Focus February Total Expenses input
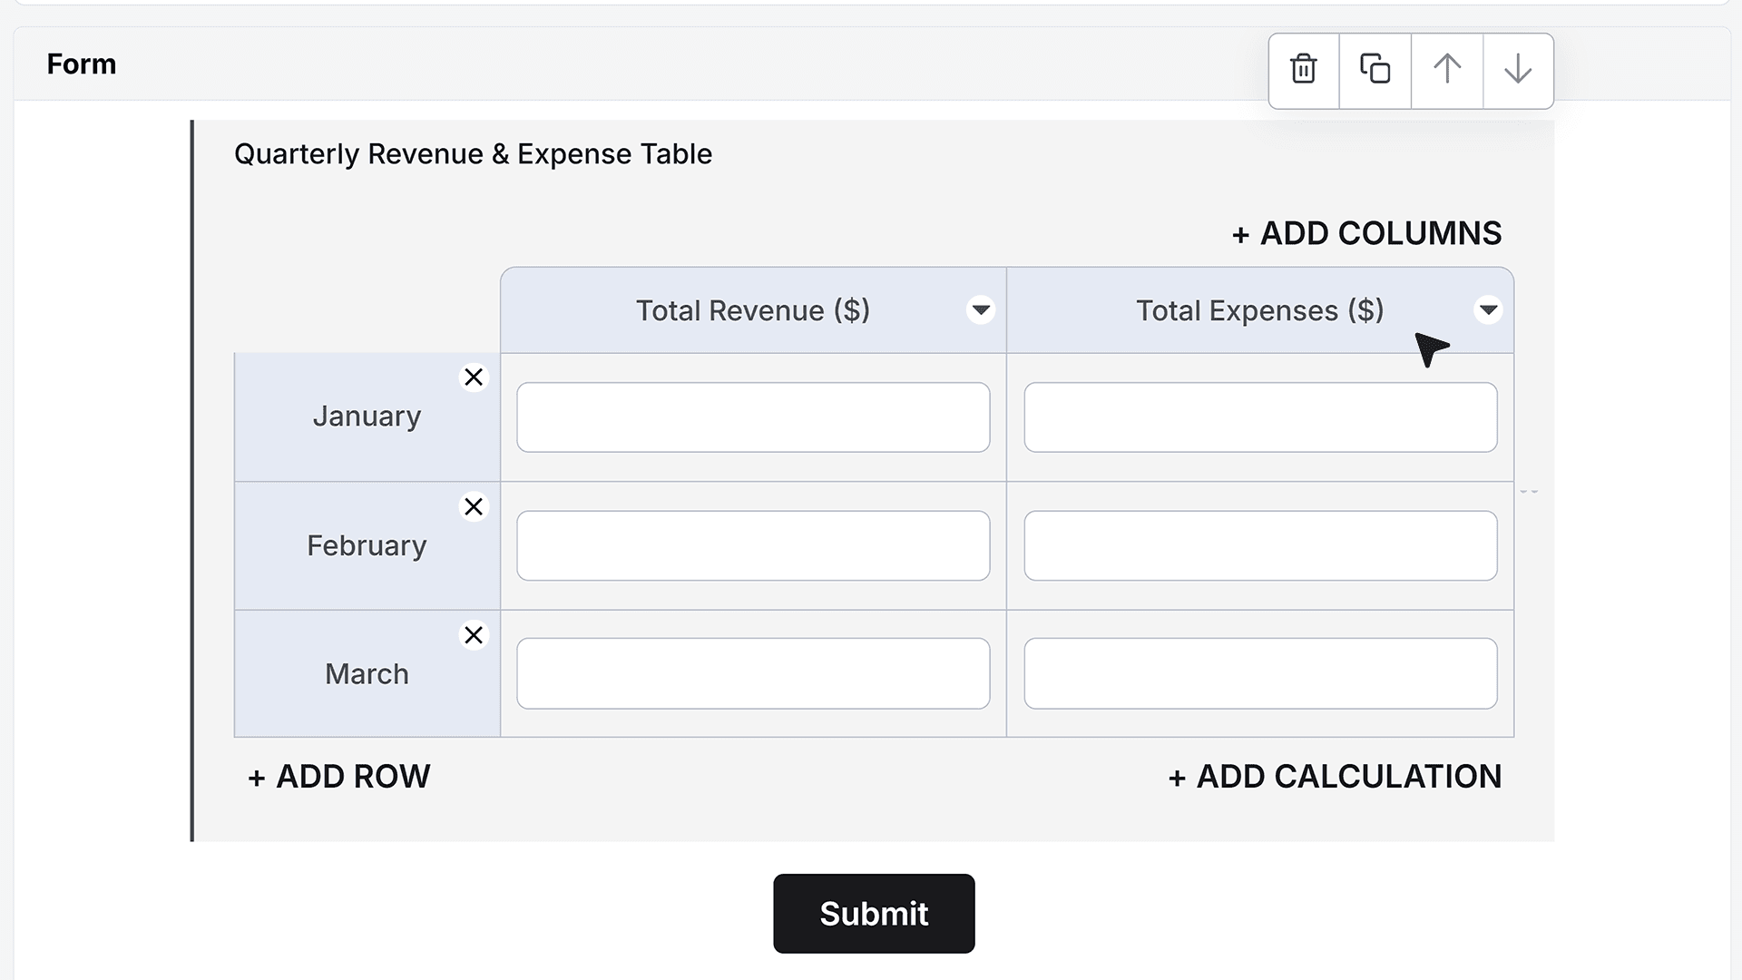 [1260, 545]
